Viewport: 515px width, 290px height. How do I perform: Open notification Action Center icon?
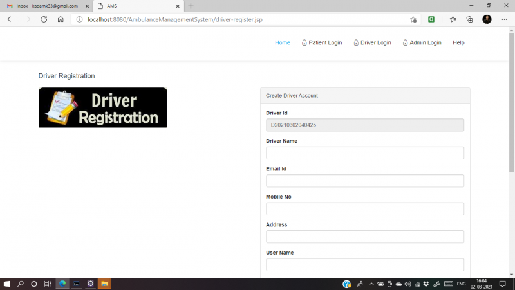(503, 284)
